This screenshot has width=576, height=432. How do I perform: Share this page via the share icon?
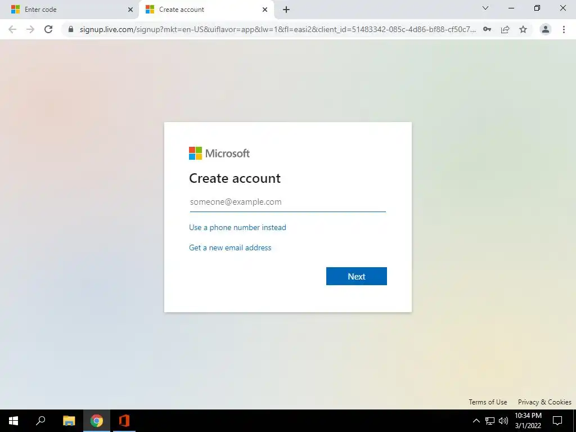pyautogui.click(x=505, y=29)
